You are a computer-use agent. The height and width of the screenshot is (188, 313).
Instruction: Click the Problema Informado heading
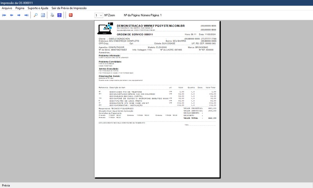click(110, 56)
